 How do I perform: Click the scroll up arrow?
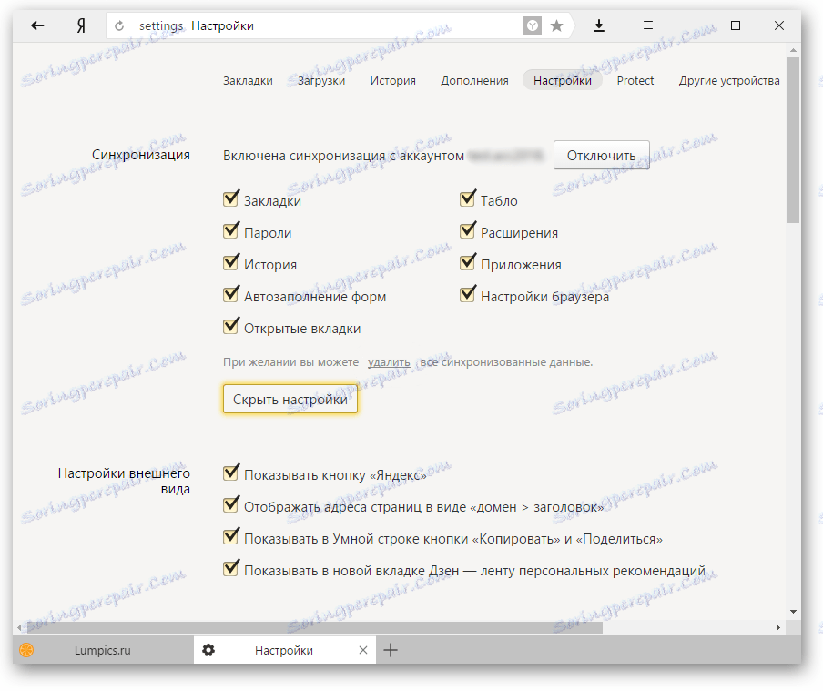pyautogui.click(x=793, y=50)
